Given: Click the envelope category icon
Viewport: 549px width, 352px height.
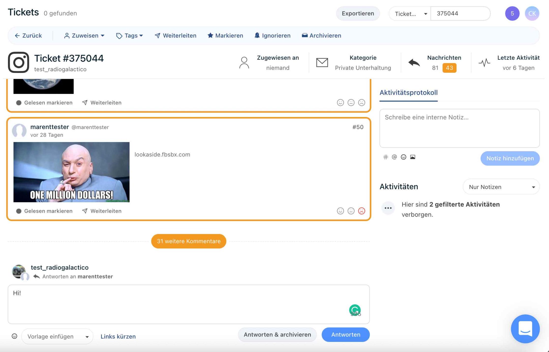Looking at the screenshot, I should click(322, 63).
